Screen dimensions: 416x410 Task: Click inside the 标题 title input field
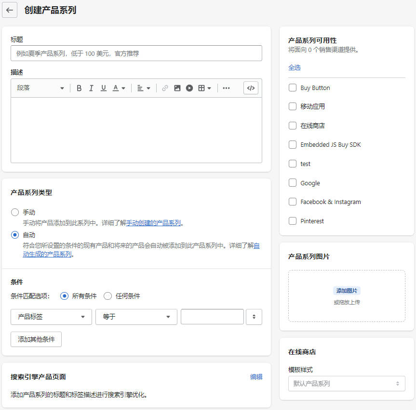136,53
